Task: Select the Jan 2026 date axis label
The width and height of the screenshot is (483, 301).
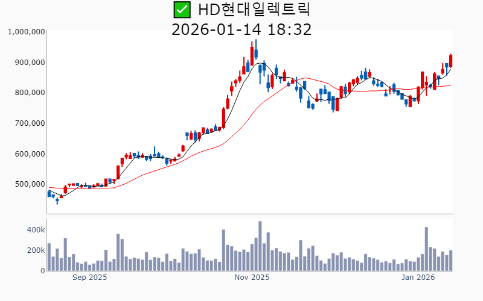Action: 418,278
